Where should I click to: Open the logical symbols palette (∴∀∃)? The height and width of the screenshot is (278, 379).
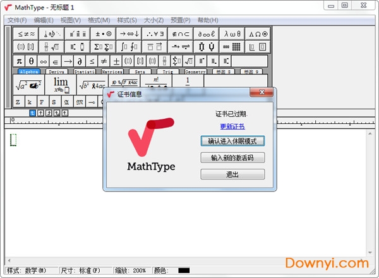(x=155, y=34)
